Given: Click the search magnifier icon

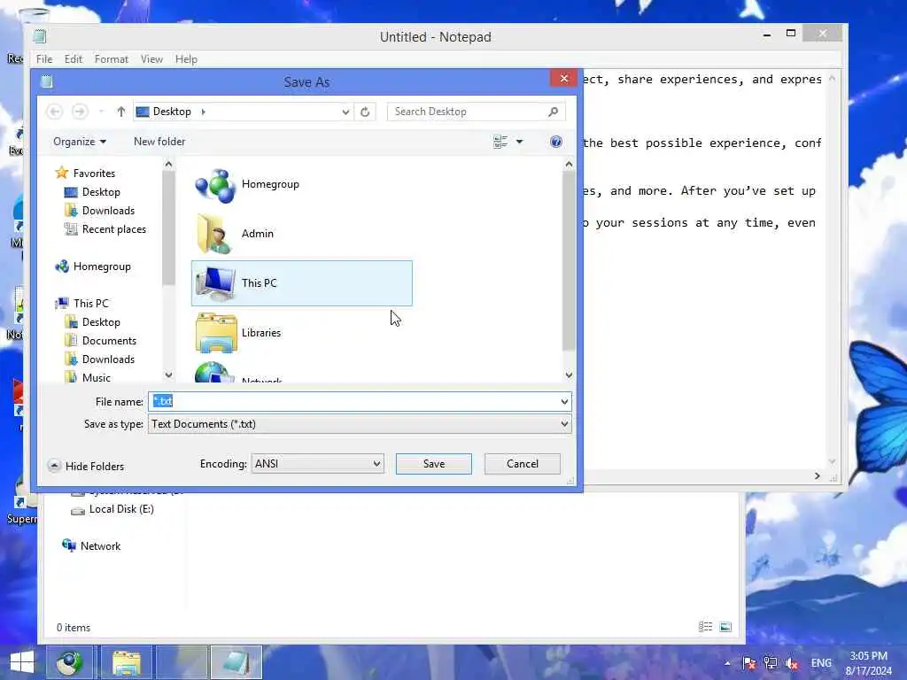Looking at the screenshot, I should (554, 112).
